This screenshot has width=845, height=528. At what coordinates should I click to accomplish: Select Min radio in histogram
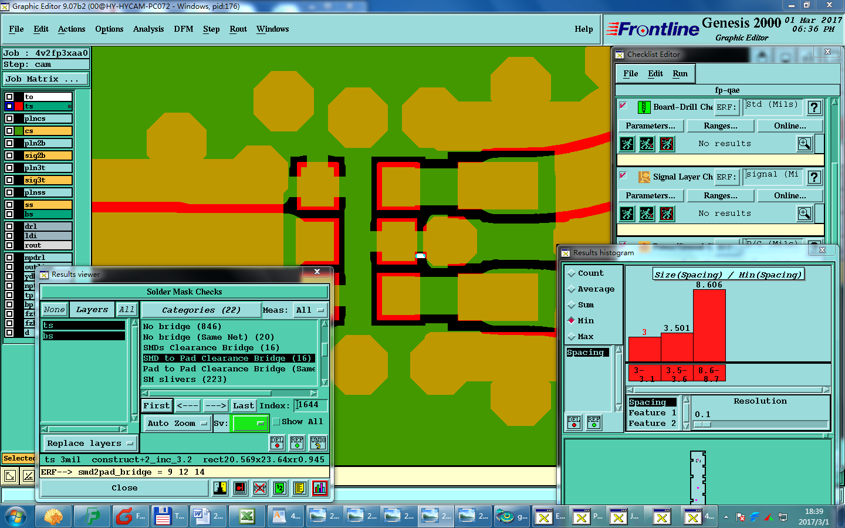pos(572,321)
